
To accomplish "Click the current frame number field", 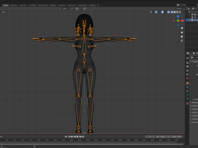I will [x=150, y=136].
